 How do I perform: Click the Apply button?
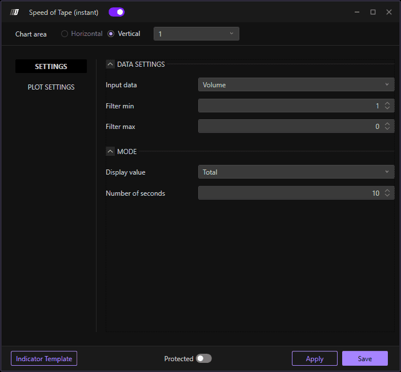click(x=315, y=358)
